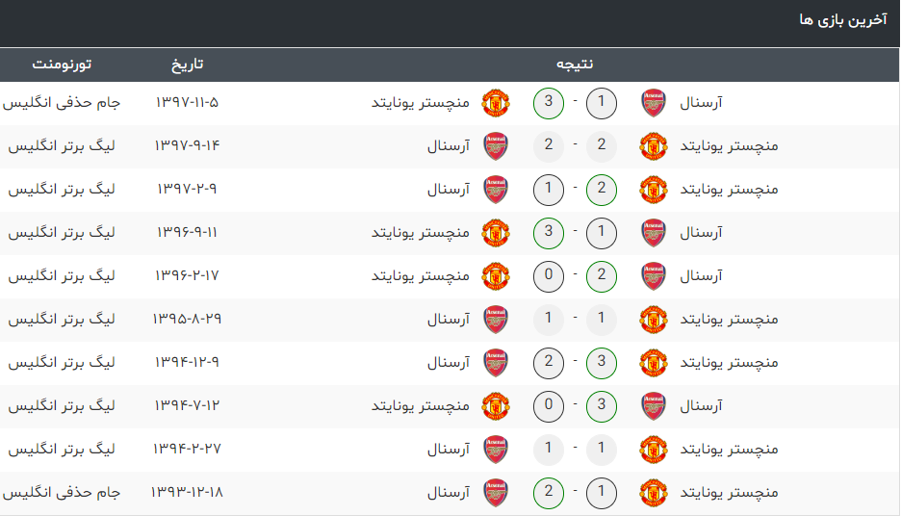Viewport: 901px width, 516px height.
Task: Open the آرسنال team name in 1396-2-17 row
Action: tap(701, 276)
